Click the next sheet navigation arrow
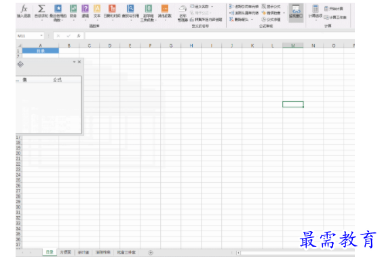This screenshot has width=382, height=261. tap(31, 252)
